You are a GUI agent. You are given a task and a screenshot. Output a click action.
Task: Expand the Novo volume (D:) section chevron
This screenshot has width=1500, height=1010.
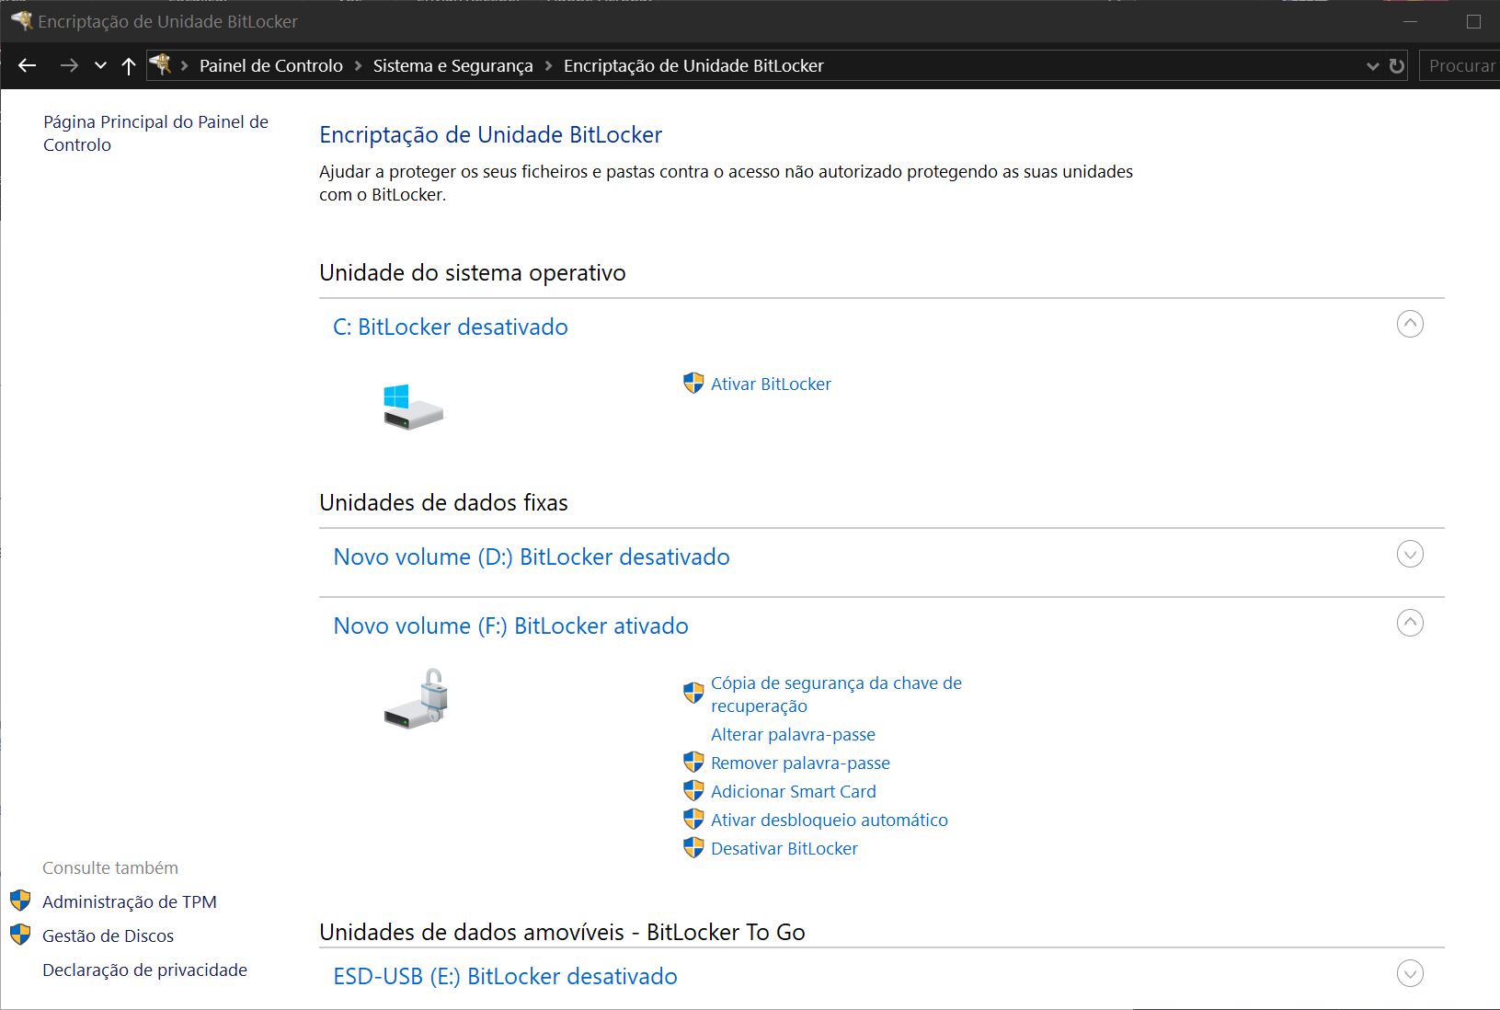[x=1410, y=554]
